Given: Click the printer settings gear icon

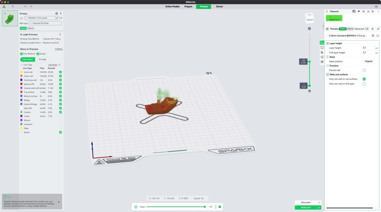Looking at the screenshot, I should click(57, 13).
